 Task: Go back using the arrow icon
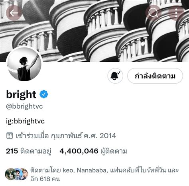point(14,13)
